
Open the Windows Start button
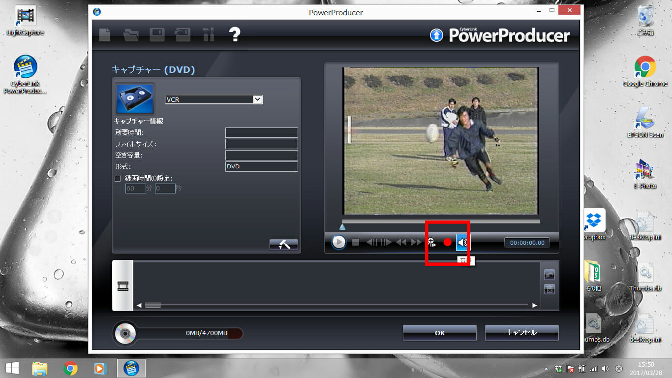click(12, 368)
